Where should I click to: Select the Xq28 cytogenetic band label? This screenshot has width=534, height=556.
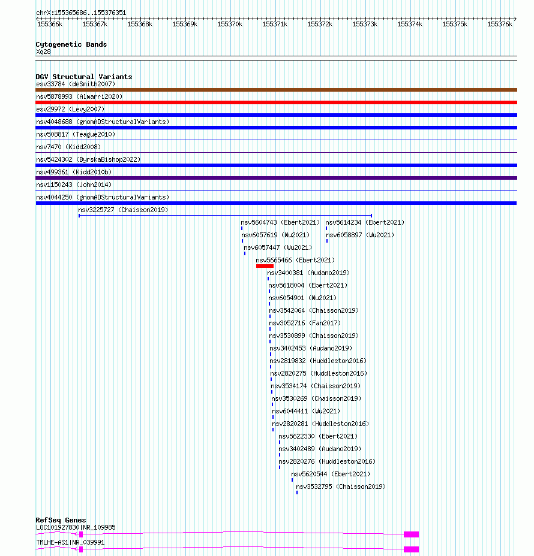coord(43,52)
